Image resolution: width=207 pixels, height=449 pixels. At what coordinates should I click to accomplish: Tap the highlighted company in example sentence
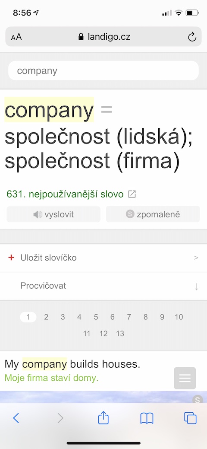pos(44,364)
